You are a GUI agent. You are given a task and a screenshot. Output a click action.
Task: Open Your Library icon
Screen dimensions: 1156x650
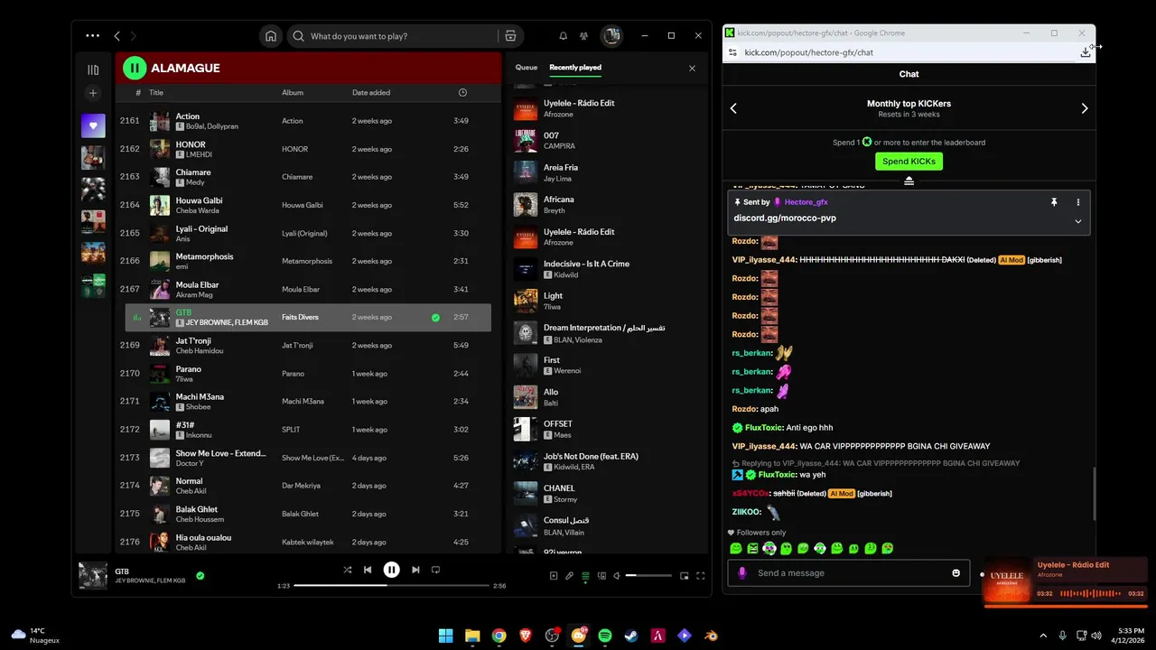point(93,70)
